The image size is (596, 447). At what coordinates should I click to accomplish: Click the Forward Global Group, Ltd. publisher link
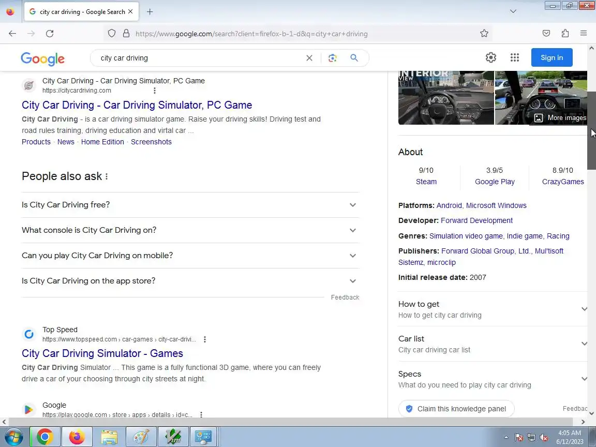(x=486, y=251)
